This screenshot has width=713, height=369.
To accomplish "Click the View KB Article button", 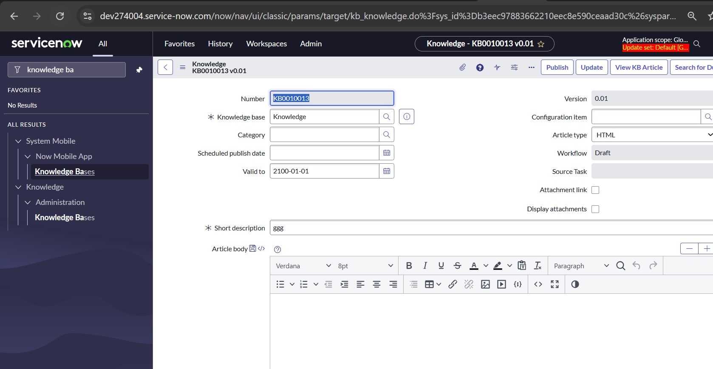I will (x=639, y=67).
